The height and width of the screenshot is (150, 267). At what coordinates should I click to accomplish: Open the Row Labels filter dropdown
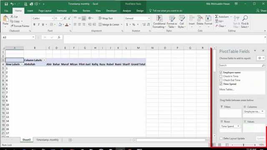[x=22, y=64]
